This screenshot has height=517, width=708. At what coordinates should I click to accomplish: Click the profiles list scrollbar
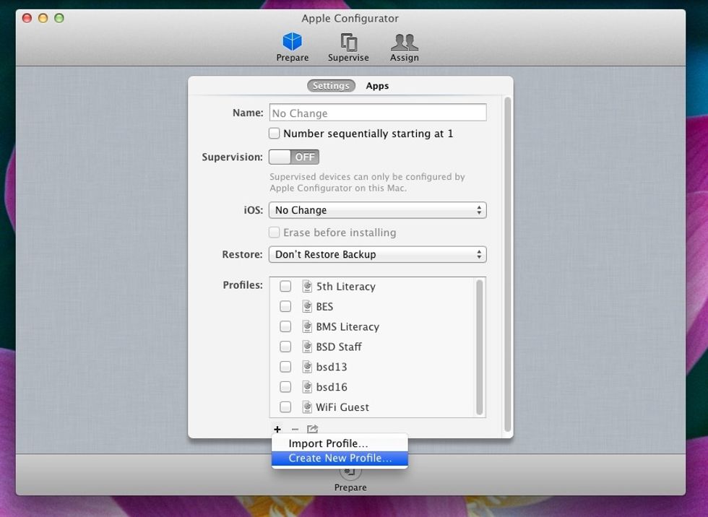[x=480, y=347]
